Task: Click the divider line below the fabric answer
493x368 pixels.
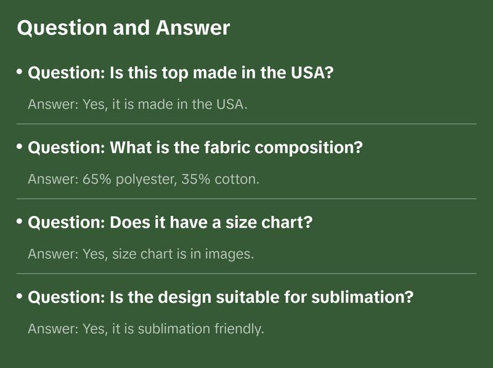Action: click(246, 199)
